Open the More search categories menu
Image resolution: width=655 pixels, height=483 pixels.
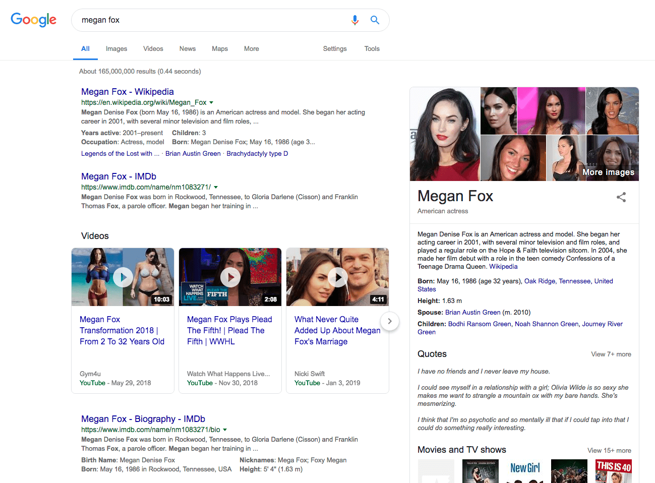(x=252, y=49)
